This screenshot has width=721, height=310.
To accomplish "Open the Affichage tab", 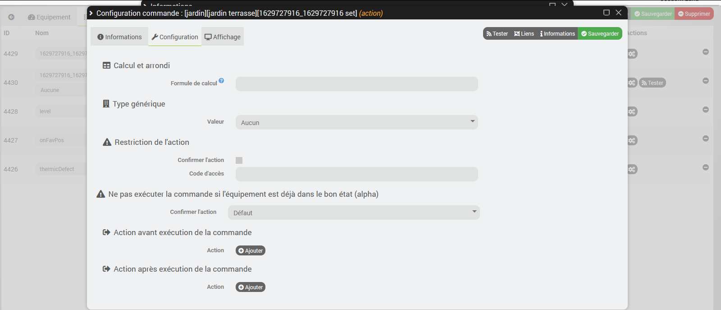I will (223, 37).
